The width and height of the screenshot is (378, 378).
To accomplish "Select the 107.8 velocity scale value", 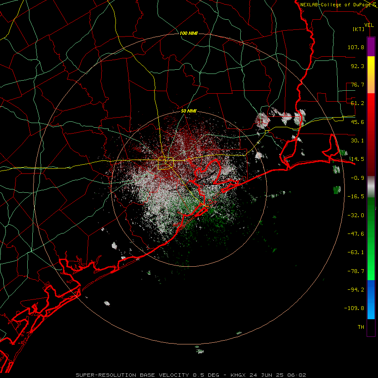I will point(356,47).
